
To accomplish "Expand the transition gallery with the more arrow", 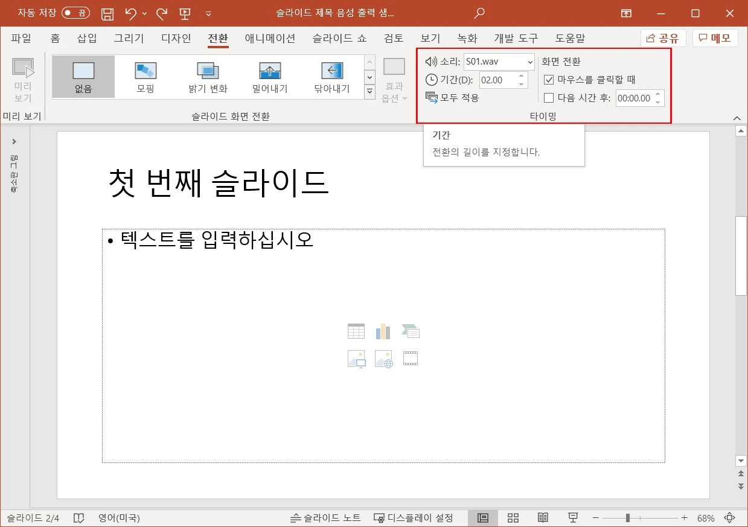I will pos(369,92).
